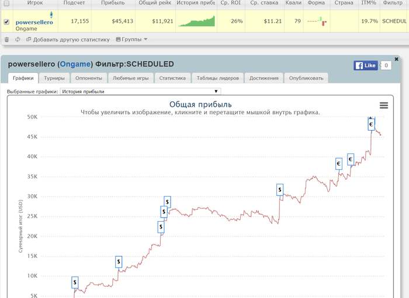Click the small icon above powersellero name
This screenshot has height=298, width=409.
click(x=51, y=15)
